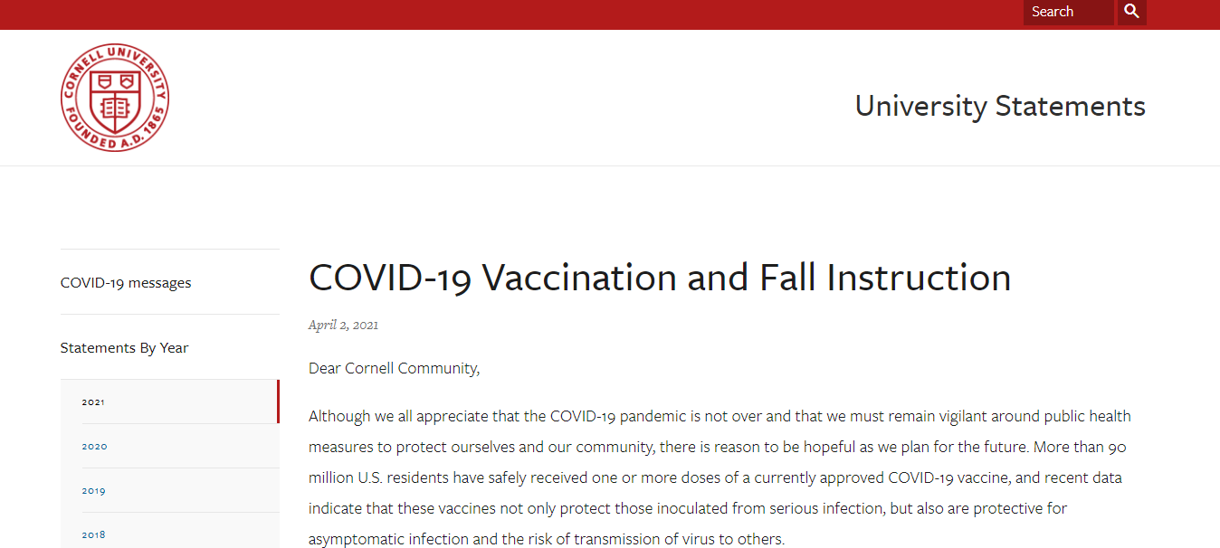1220x548 pixels.
Task: Click the April 2, 2021 date
Action: (x=343, y=325)
